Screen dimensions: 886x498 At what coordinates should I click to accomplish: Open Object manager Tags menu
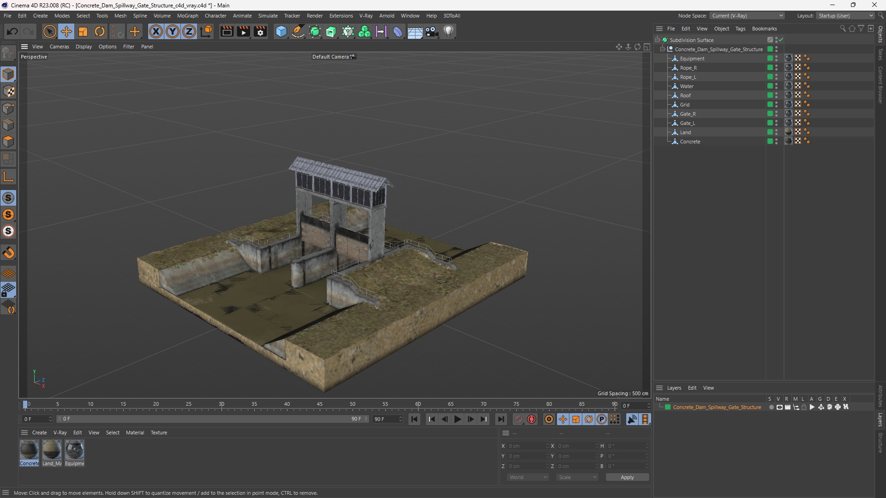740,29
